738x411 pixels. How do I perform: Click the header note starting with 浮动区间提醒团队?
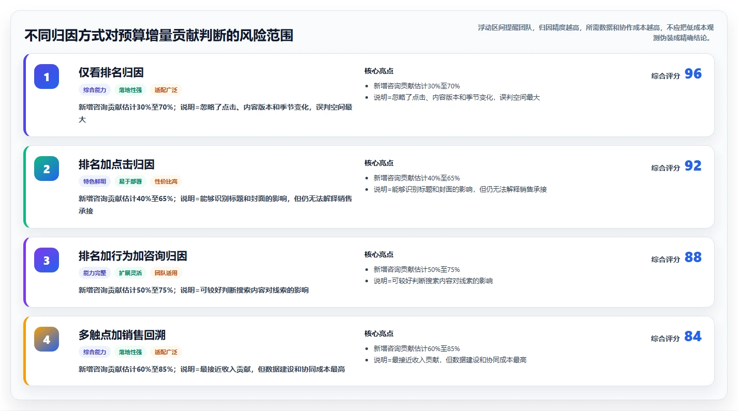(x=596, y=32)
